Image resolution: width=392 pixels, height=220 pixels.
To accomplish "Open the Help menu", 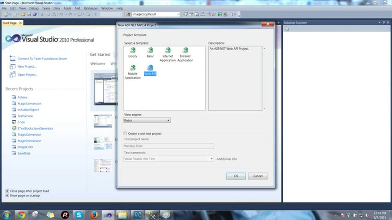I will 119,8.
